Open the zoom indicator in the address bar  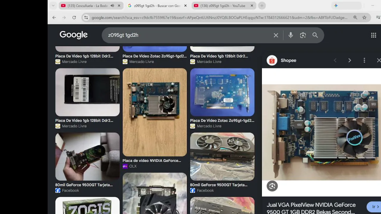(x=355, y=18)
